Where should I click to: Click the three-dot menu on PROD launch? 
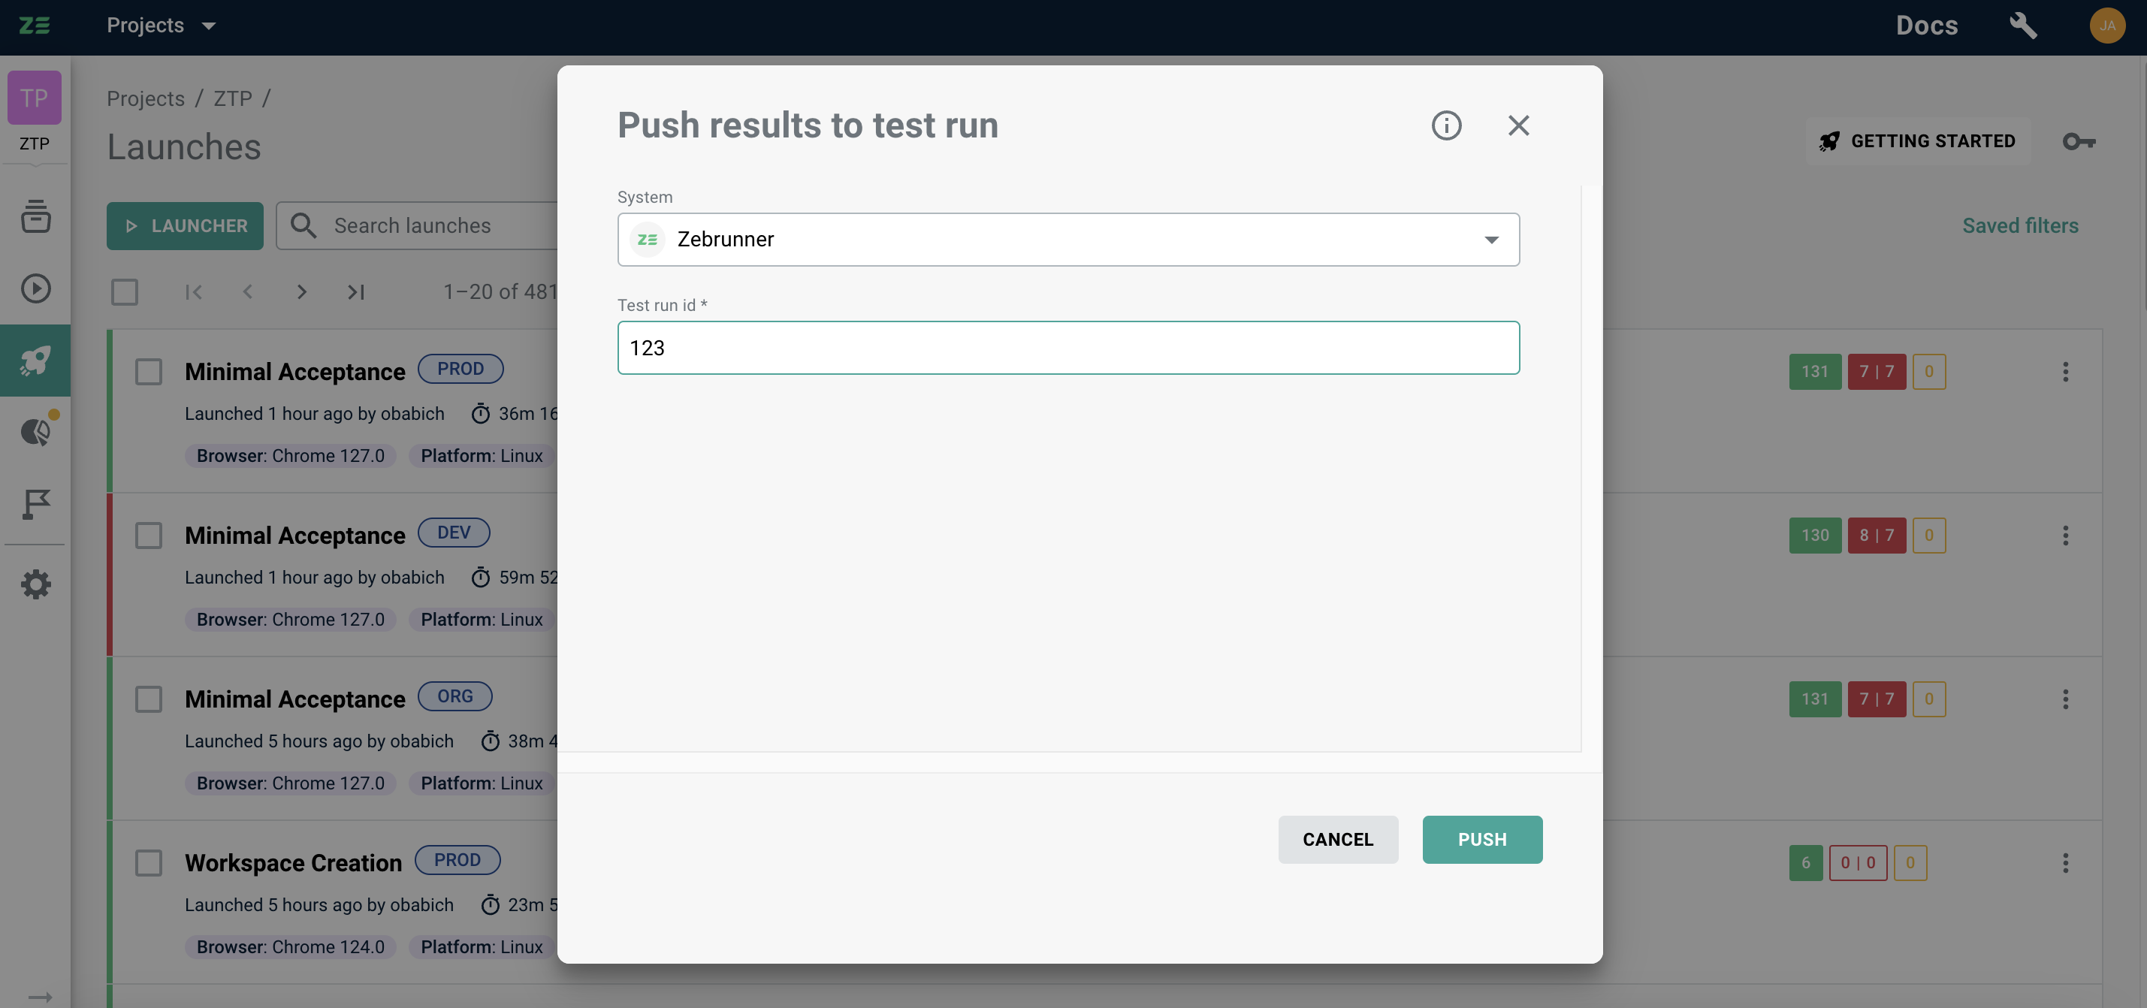pos(2065,371)
